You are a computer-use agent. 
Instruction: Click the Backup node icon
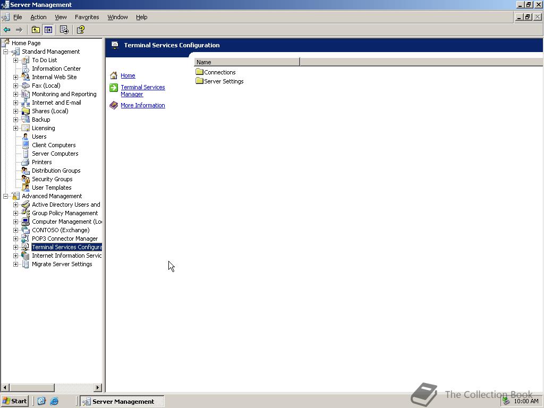(x=25, y=120)
